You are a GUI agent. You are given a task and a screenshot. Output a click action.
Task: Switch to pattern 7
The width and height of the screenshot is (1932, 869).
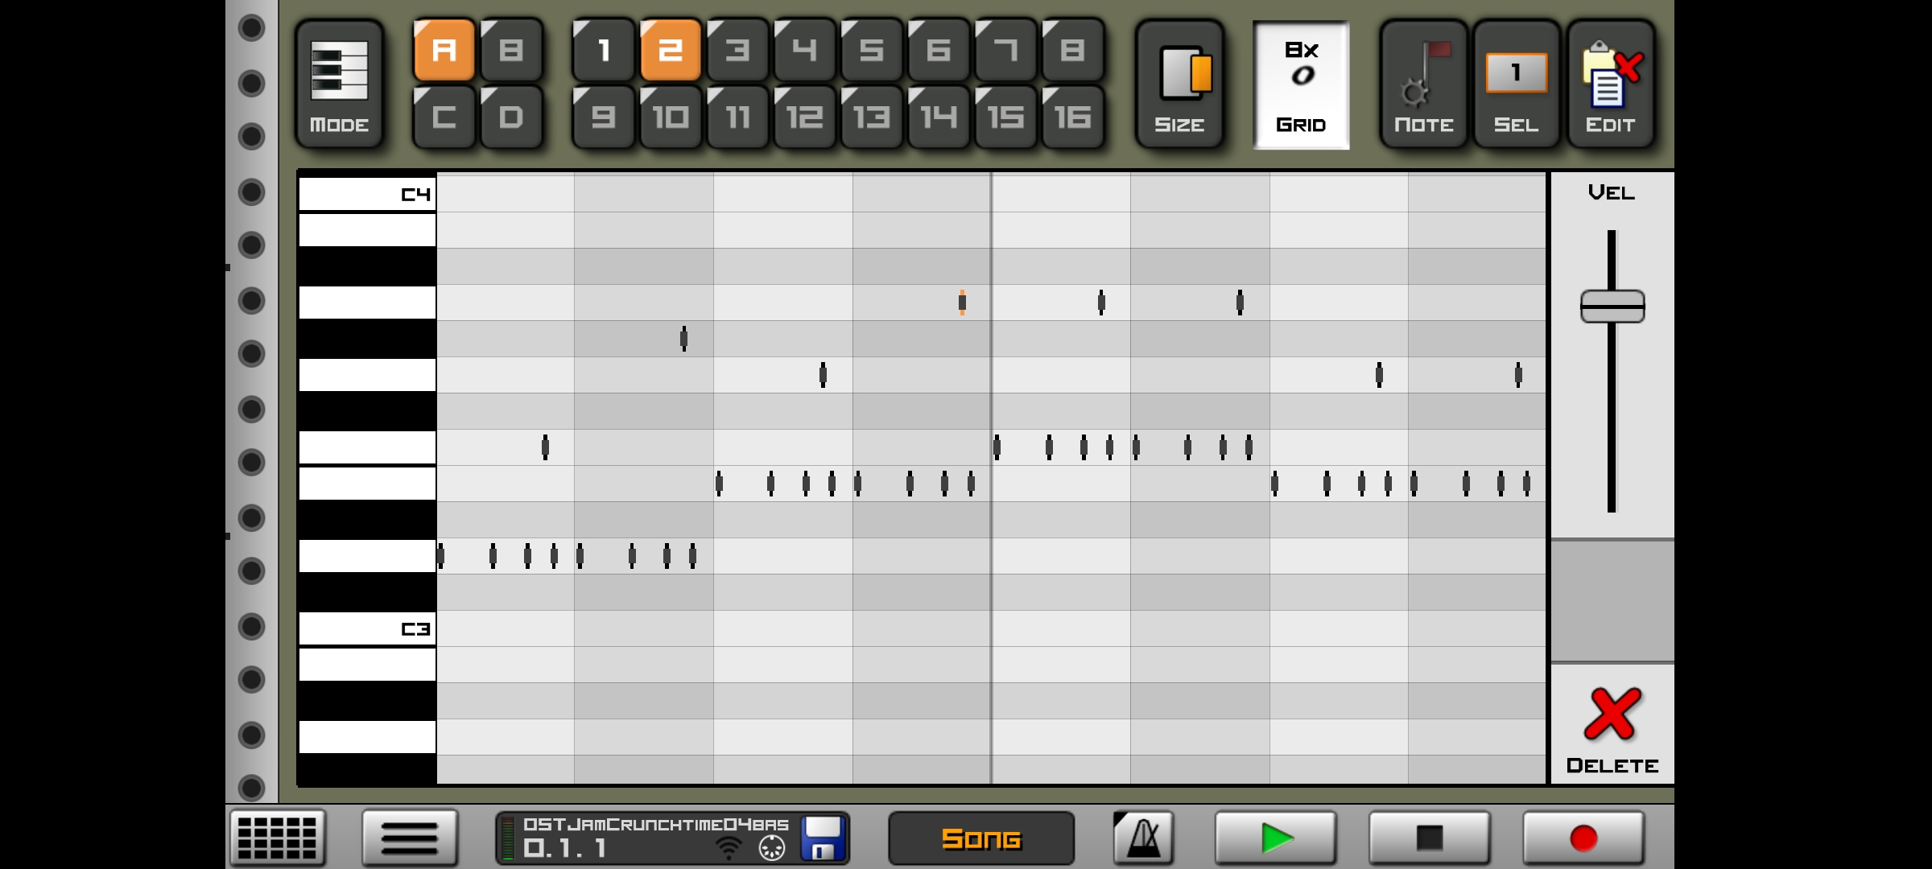point(1005,51)
